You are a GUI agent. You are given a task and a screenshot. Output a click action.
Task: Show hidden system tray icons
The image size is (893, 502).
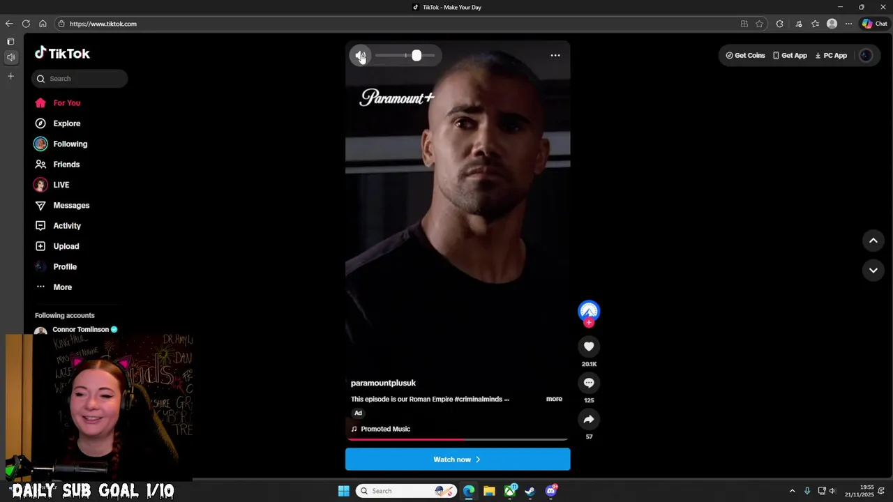(792, 491)
